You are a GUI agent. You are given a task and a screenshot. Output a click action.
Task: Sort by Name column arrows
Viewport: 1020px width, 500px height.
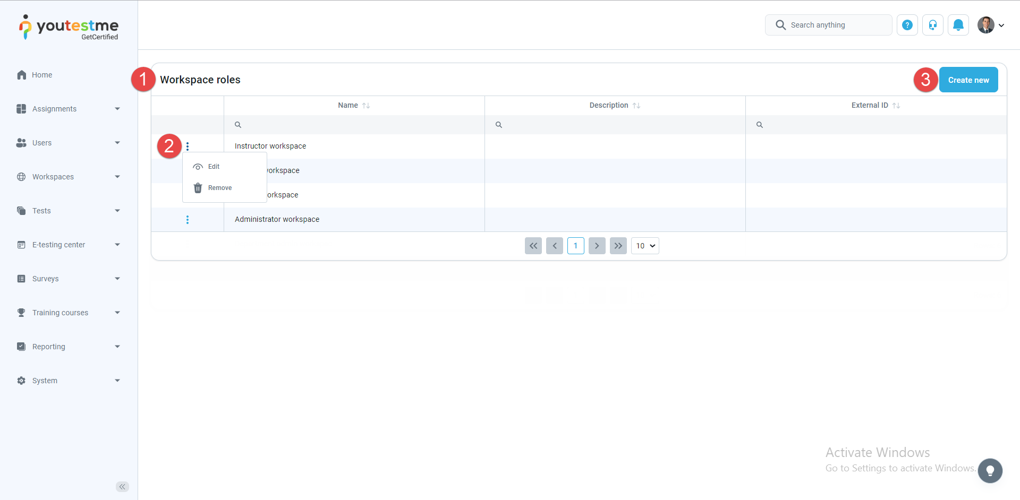[366, 106]
